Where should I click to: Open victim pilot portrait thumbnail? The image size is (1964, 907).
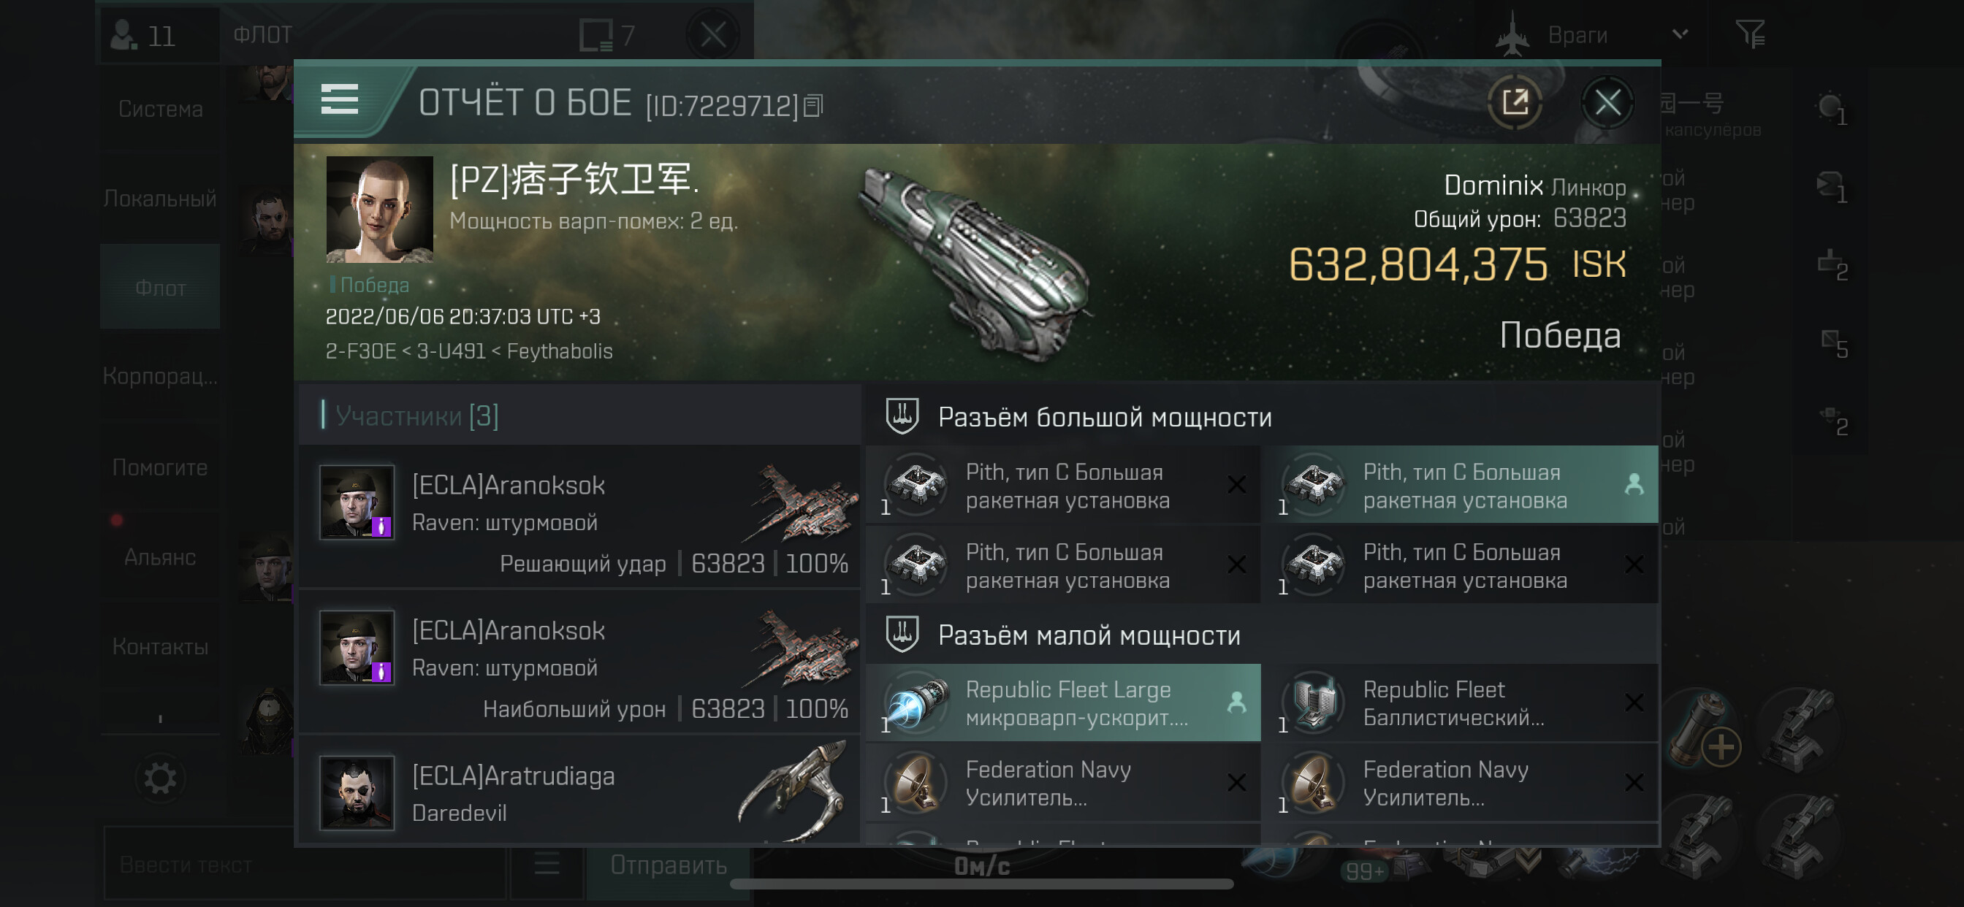point(379,210)
